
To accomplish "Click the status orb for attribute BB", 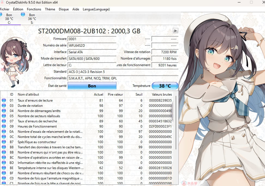I will tap(4, 152).
